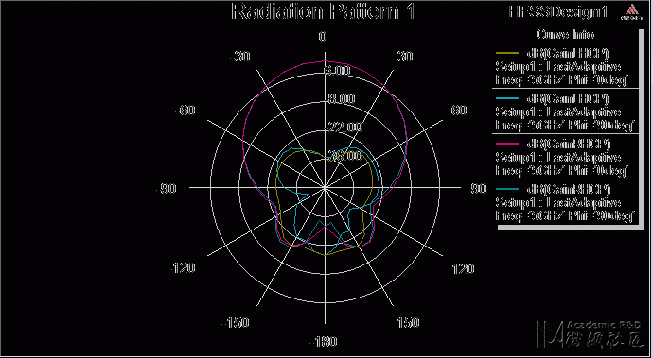
Task: Click the 0 degree angle label at top
Action: click(323, 37)
